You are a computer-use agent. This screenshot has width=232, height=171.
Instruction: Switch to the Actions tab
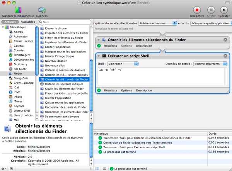pyautogui.click(x=10, y=22)
